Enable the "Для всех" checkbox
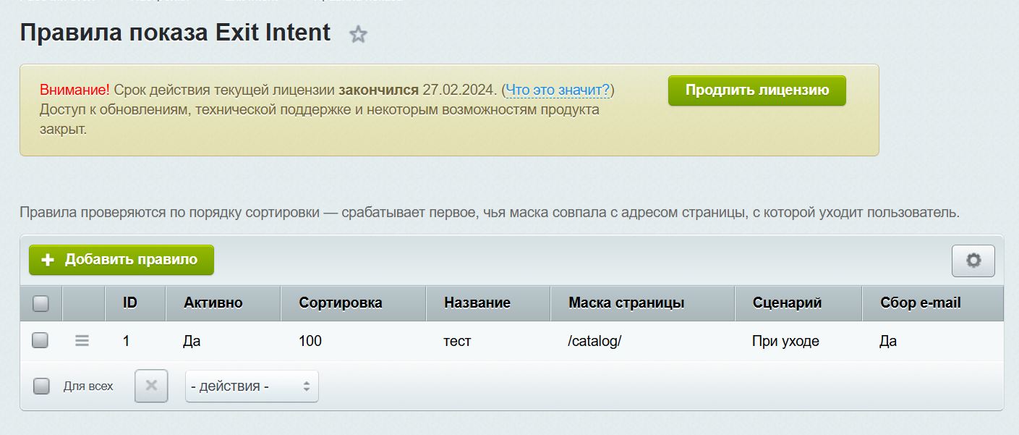Viewport: 1019px width, 435px height. point(42,386)
